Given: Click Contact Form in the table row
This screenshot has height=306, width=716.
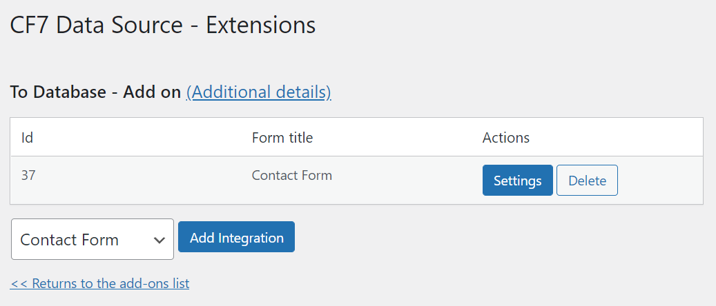Looking at the screenshot, I should pyautogui.click(x=291, y=176).
